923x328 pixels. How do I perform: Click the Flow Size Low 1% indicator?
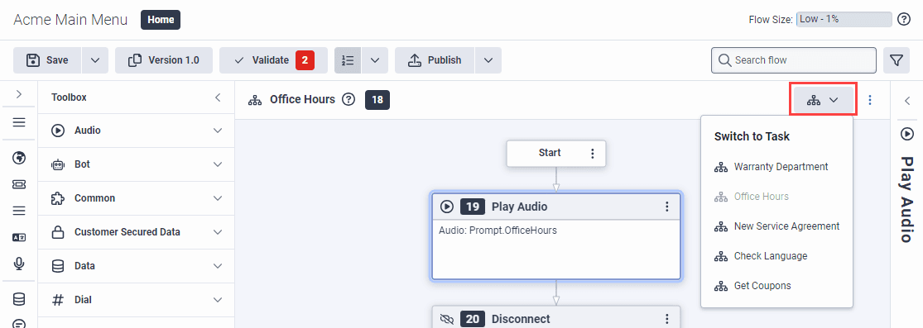(x=844, y=19)
